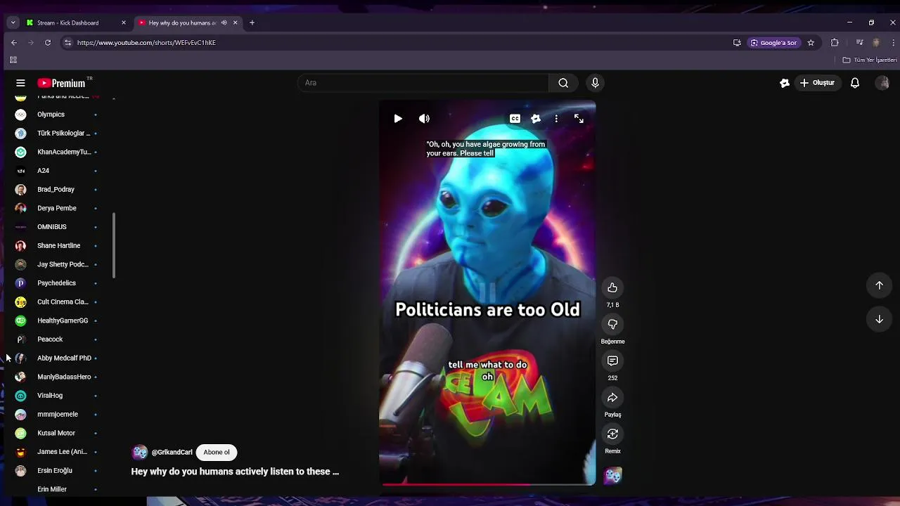
Task: Select the Psychedelics channel
Action: pos(56,283)
